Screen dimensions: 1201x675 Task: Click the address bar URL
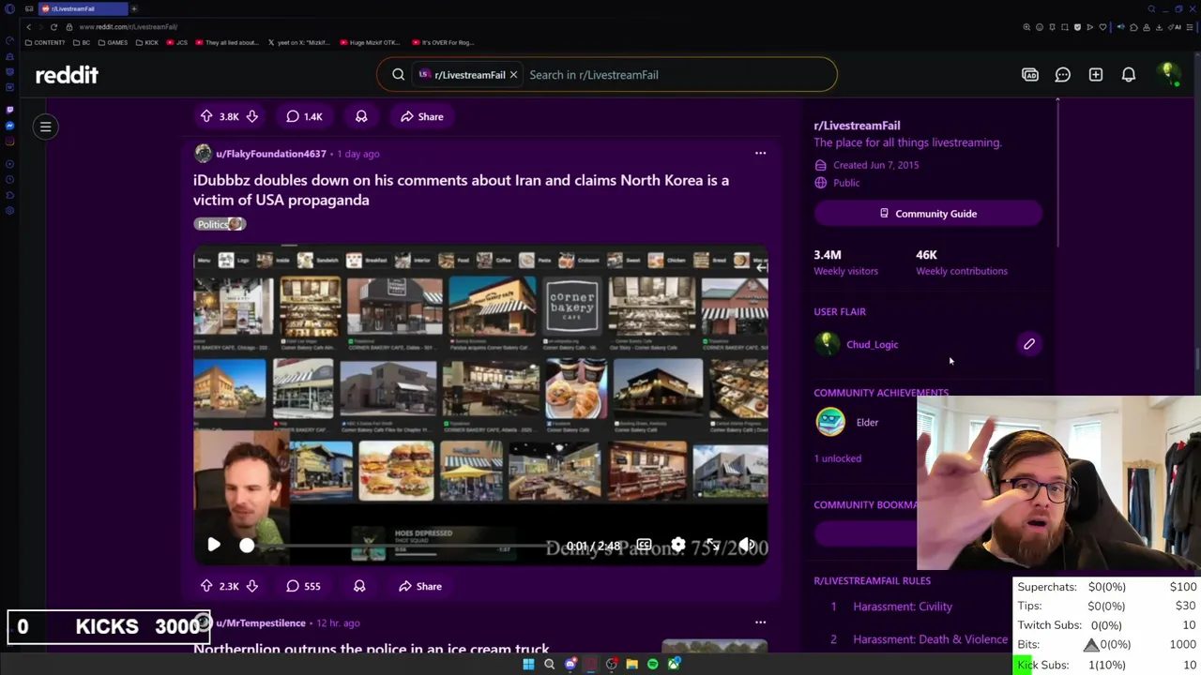coord(129,27)
